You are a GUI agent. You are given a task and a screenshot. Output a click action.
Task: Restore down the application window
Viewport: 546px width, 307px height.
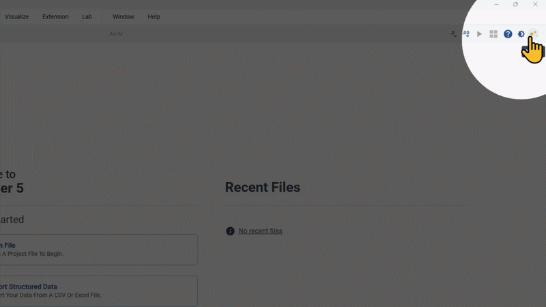click(x=515, y=4)
